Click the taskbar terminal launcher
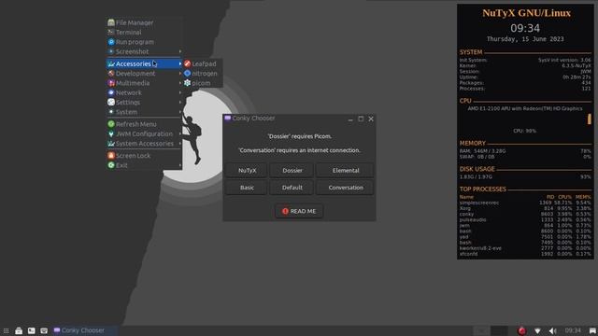The width and height of the screenshot is (598, 336). tap(31, 330)
